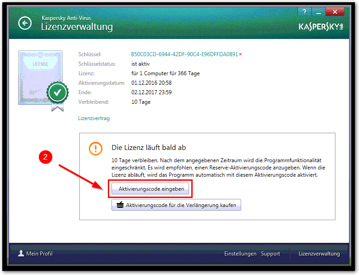Click the 'Lizenz:' label
Image resolution: width=359 pixels, height=275 pixels.
click(x=86, y=73)
